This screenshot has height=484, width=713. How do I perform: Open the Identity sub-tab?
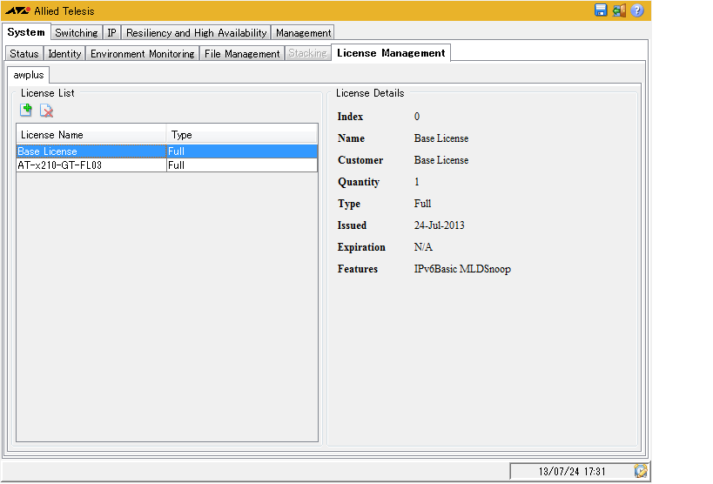coord(64,54)
